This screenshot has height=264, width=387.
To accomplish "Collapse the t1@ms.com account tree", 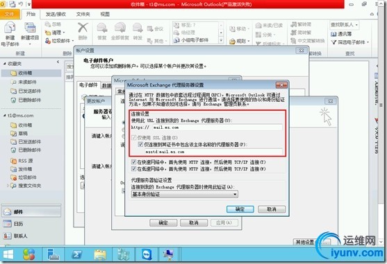I will click(x=4, y=116).
